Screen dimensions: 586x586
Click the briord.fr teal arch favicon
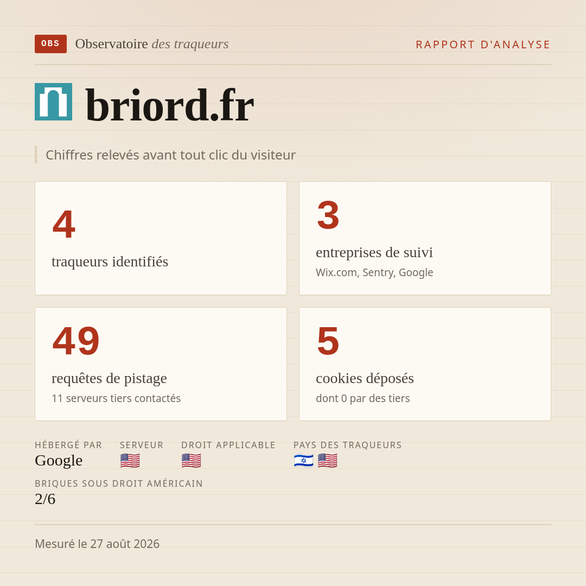point(53,101)
